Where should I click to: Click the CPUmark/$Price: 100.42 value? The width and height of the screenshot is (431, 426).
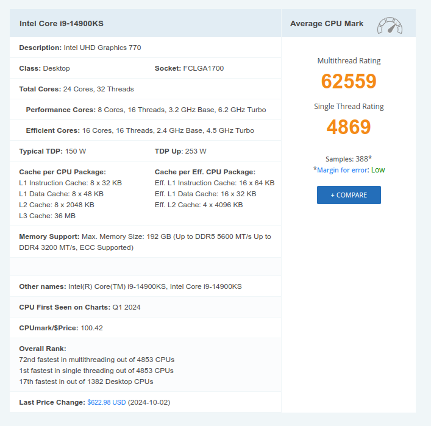[x=61, y=328]
